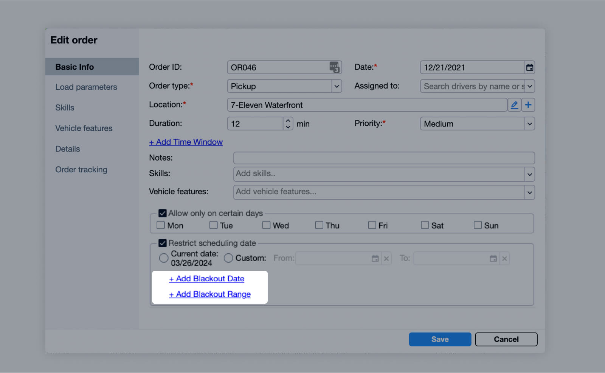Click the Order ID auto-generate icon

[334, 67]
